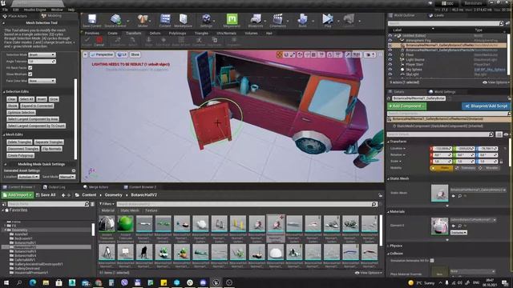Open the Face Color Mode dropdown
This screenshot has width=513, height=288.
click(x=42, y=81)
